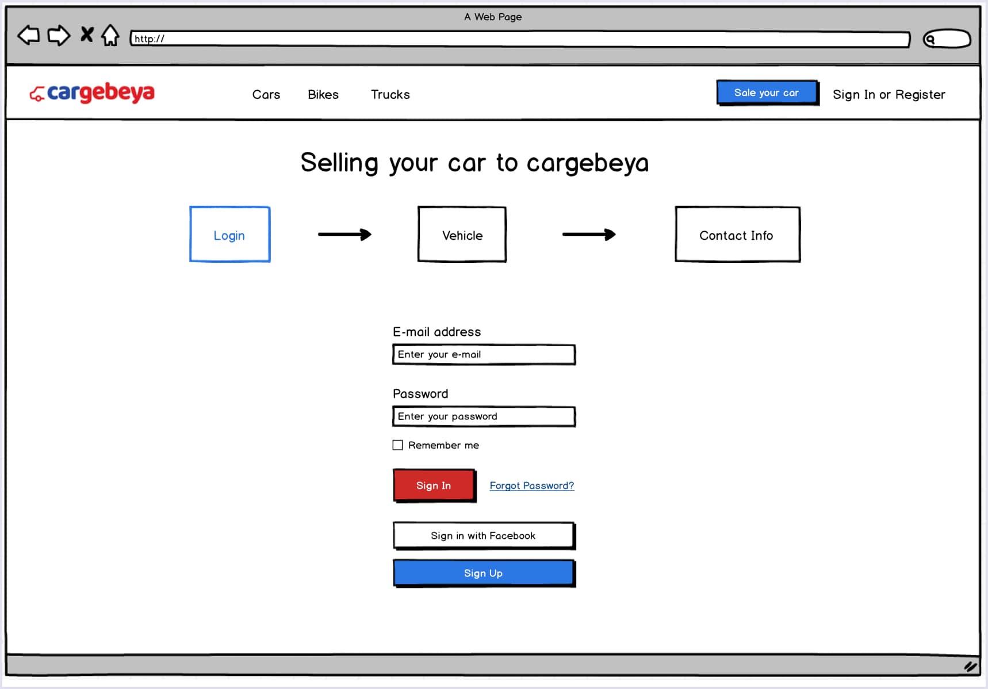
Task: Open the Bikes menu item
Action: coord(323,94)
